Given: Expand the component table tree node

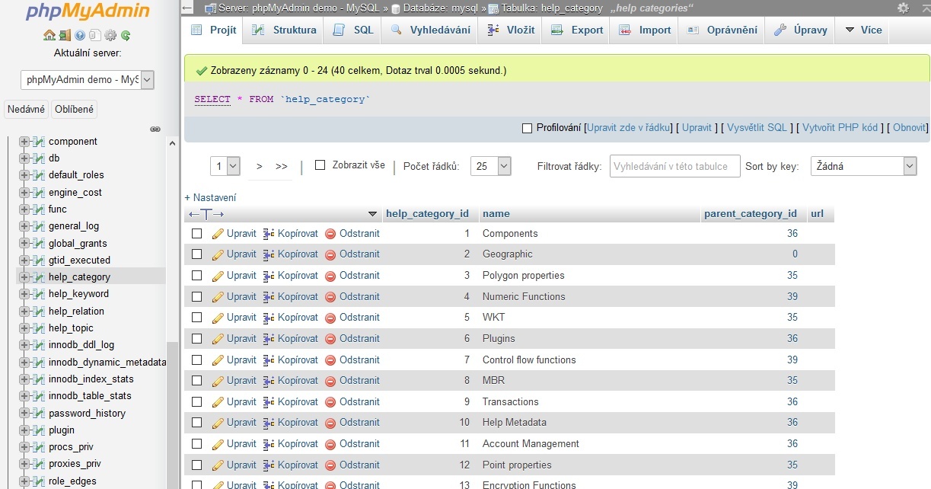Looking at the screenshot, I should (24, 142).
